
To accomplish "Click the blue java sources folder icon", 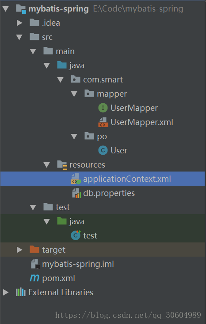I will (62, 65).
